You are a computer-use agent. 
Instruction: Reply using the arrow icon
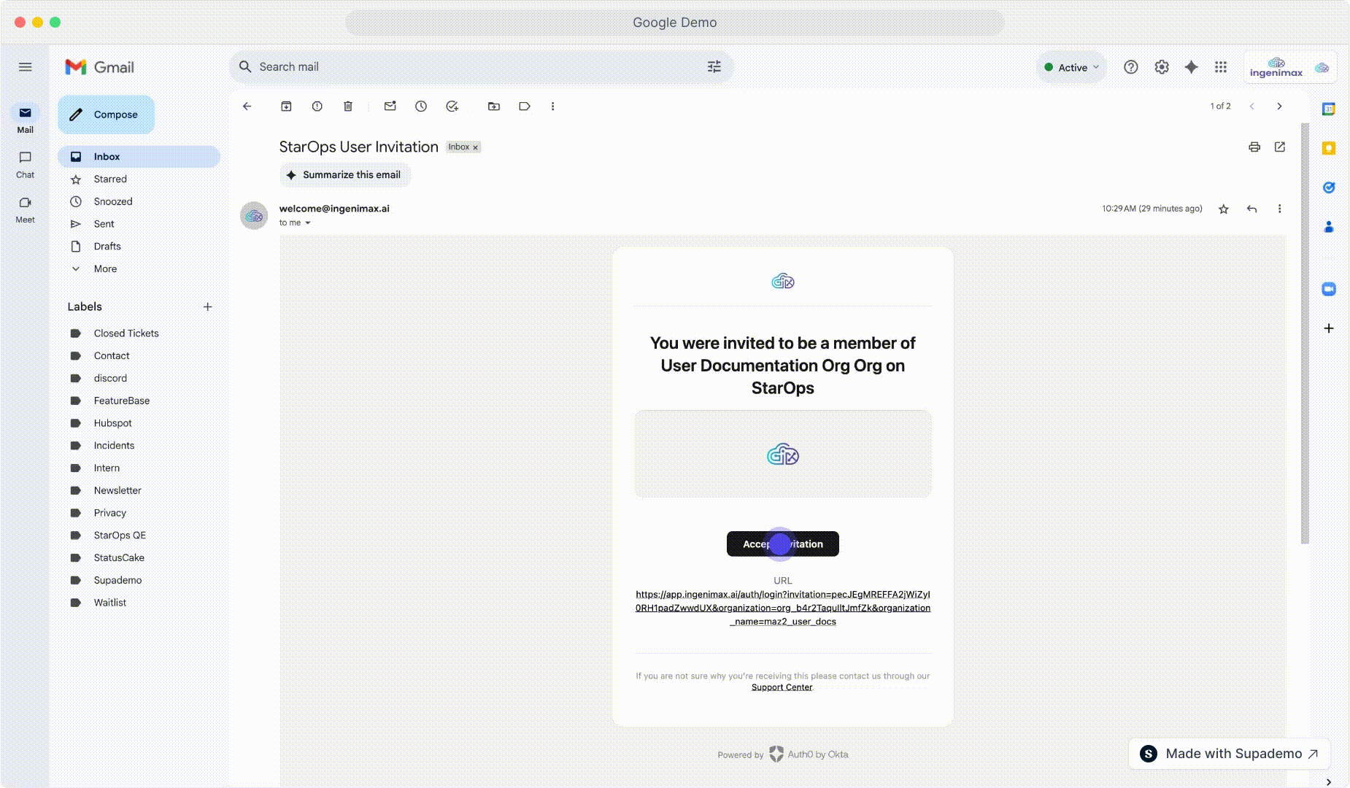coord(1251,209)
